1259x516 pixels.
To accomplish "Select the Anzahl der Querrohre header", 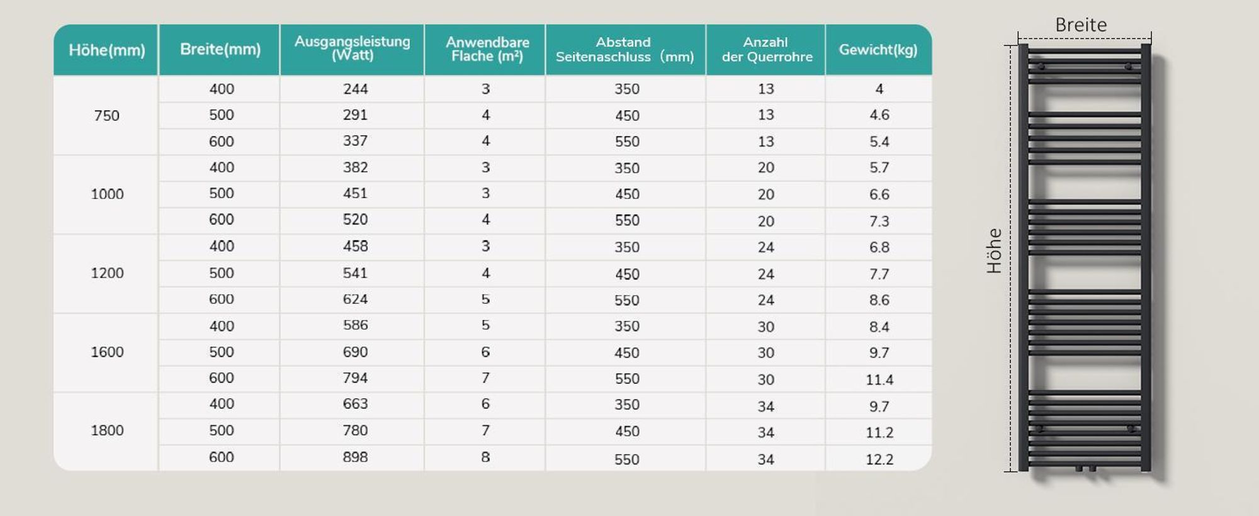I will pyautogui.click(x=766, y=50).
